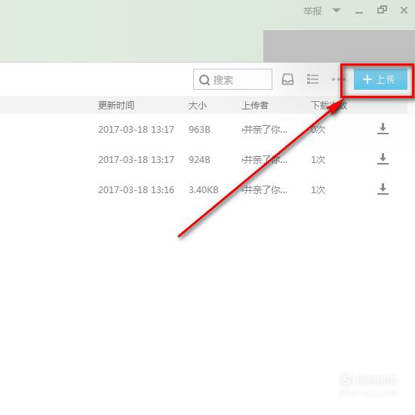The height and width of the screenshot is (415, 415).
Task: Click the blue 上传 upload button
Action: [380, 79]
